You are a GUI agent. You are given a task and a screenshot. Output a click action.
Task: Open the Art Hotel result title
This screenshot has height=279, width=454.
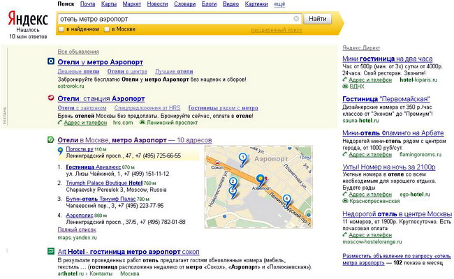129,252
